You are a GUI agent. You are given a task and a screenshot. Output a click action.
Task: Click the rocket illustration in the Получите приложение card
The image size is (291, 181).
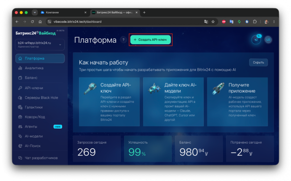(218, 88)
